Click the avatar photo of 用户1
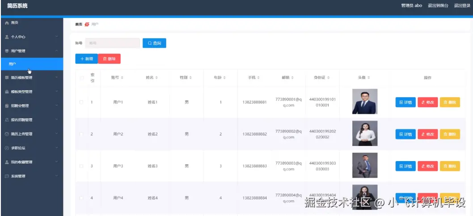473x216 pixels. point(365,101)
